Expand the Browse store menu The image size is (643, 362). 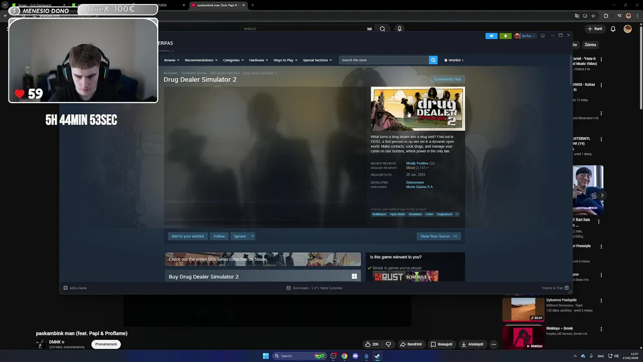[171, 60]
